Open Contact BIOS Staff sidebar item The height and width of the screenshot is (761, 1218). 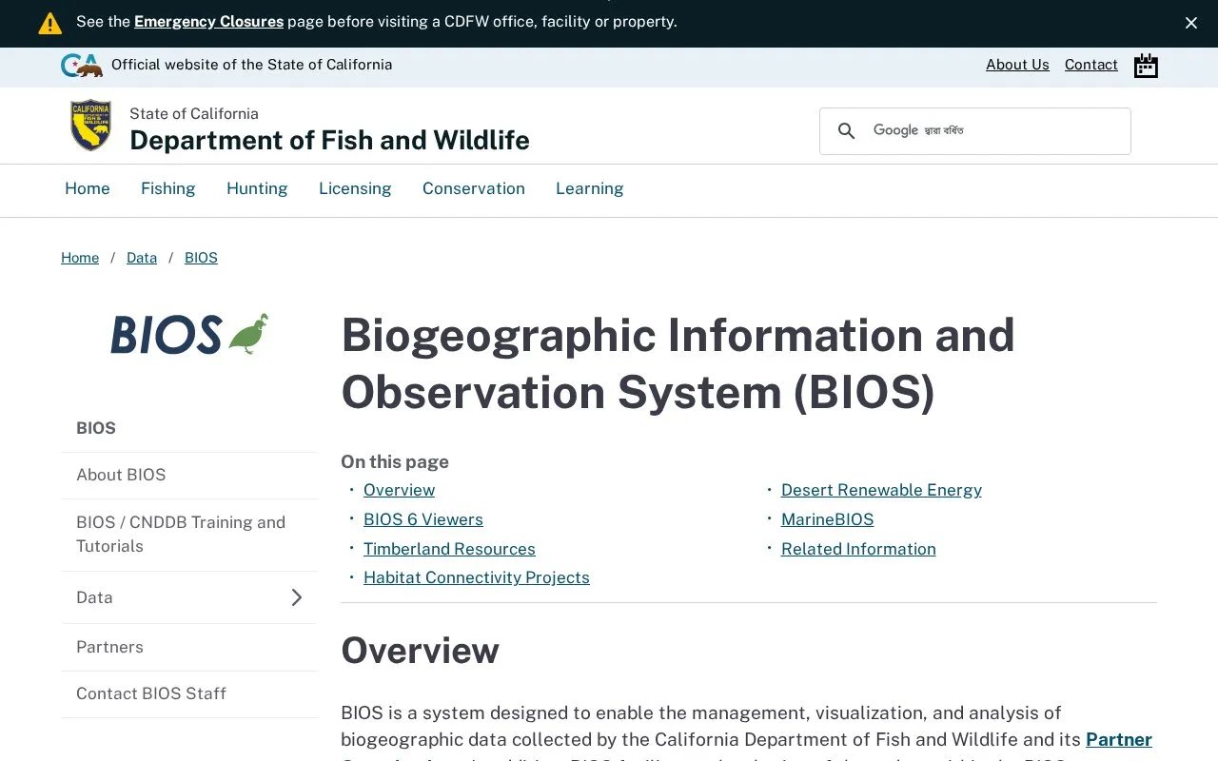(x=189, y=693)
